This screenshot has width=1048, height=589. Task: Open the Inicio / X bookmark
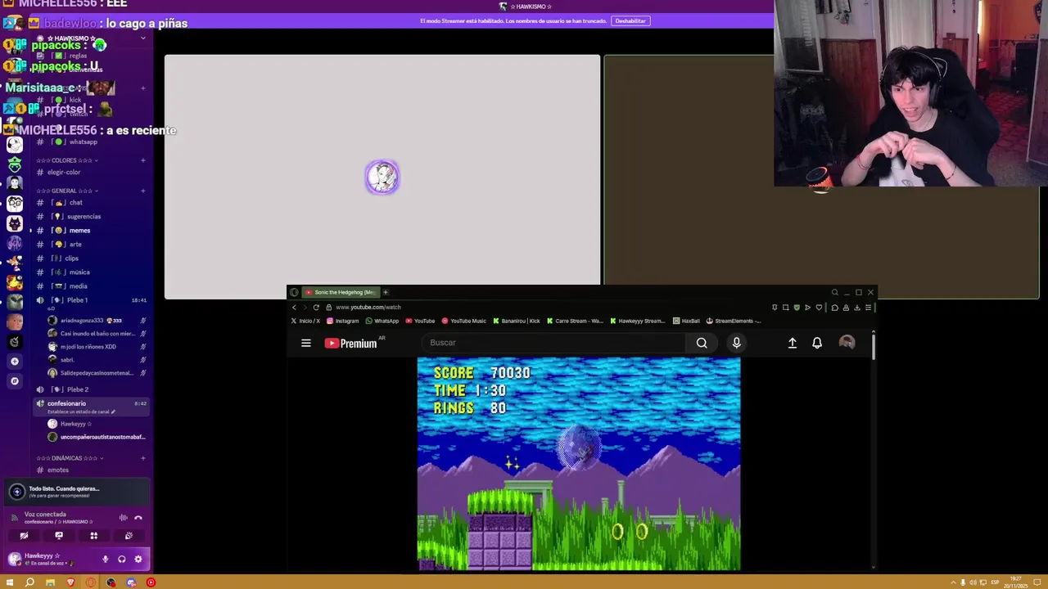pyautogui.click(x=305, y=321)
